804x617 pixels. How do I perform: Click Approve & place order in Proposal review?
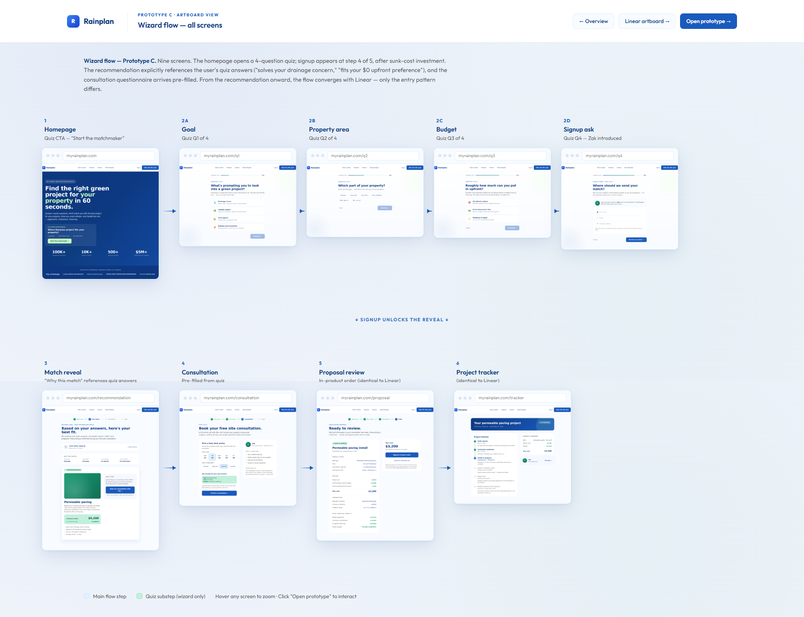point(402,455)
